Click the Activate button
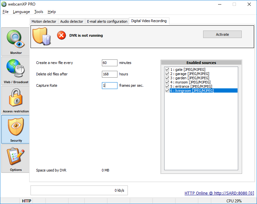257x204 pixels. [x=222, y=34]
